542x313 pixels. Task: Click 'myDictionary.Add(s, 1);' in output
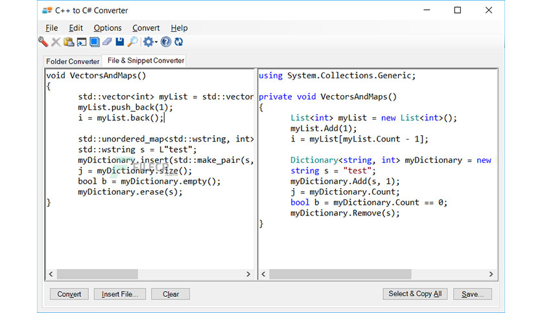coord(345,181)
